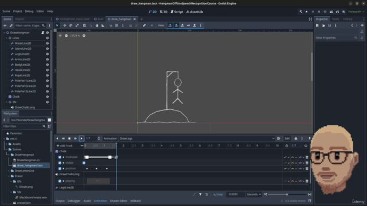Collapse the Lines node in scene tree

(6, 38)
